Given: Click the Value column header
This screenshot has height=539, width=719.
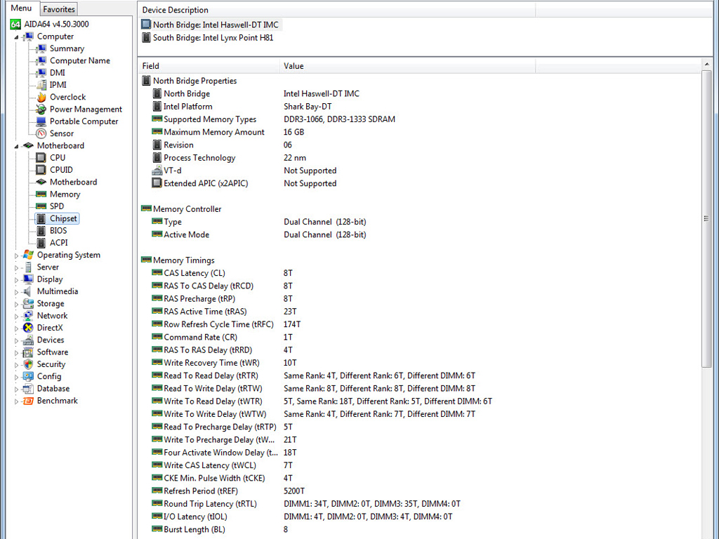Looking at the screenshot, I should coord(407,66).
